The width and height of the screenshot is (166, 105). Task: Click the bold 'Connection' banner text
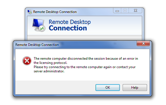(68, 28)
